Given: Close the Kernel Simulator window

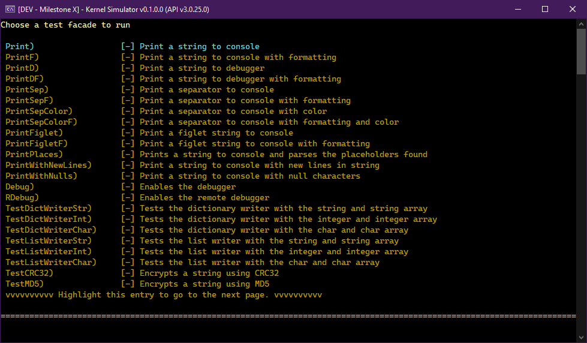Looking at the screenshot, I should pyautogui.click(x=573, y=9).
